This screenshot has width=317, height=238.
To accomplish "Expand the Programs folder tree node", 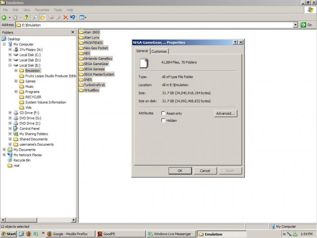I will 16,92.
